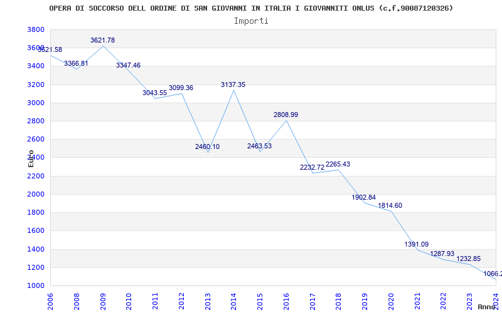This screenshot has height=313, width=502.
Task: Click the data label 3043.55
Action: tap(154, 93)
